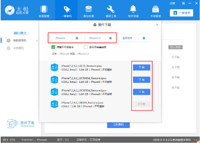Click the 版本：9.1 status text
The height and width of the screenshot is (143, 200).
63,140
